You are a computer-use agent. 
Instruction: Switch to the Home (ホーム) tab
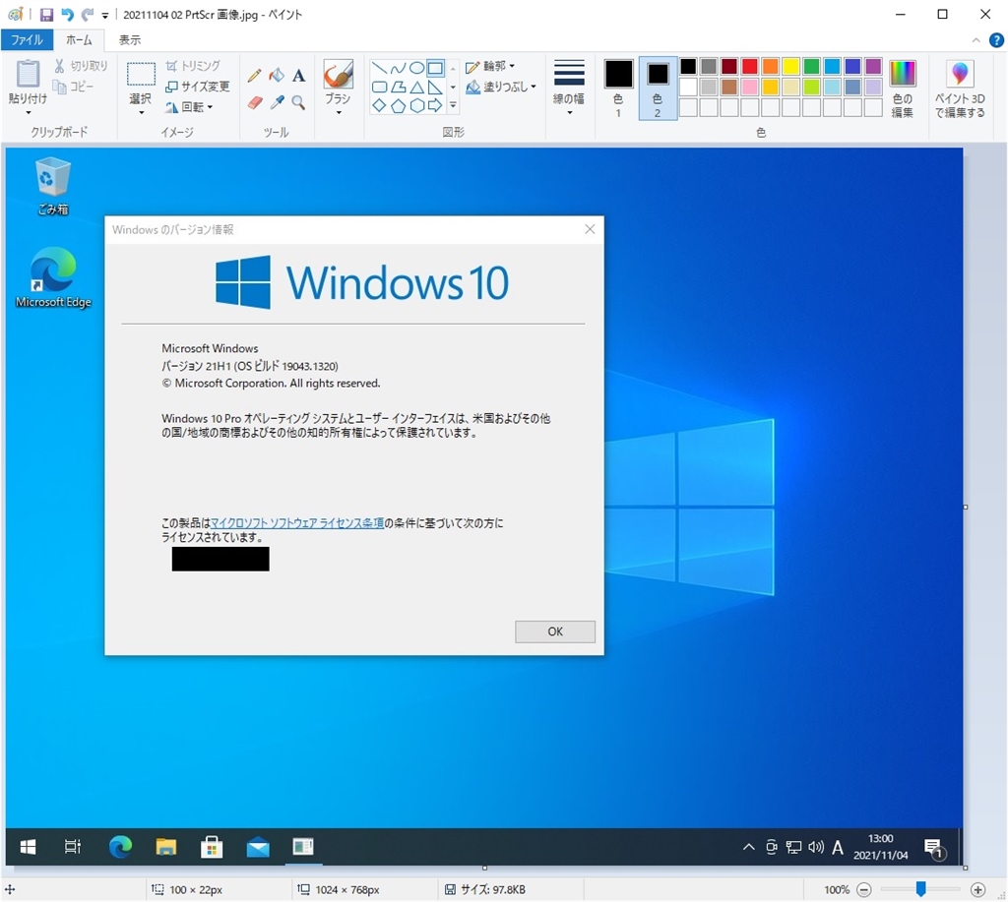pos(79,39)
